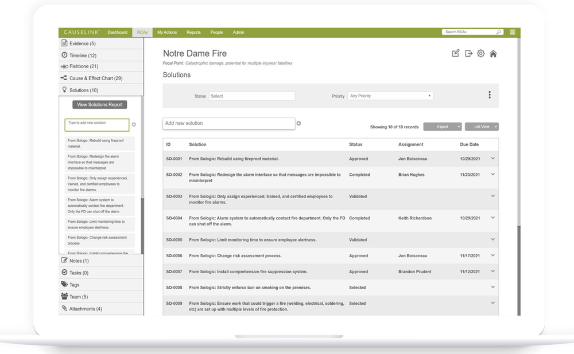This screenshot has height=354, width=574.
Task: Click SO-0008 smoking ban solution text
Action: tap(250, 288)
